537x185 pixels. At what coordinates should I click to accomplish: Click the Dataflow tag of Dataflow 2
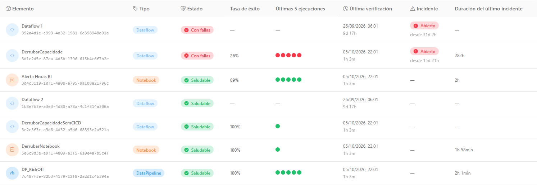coord(145,104)
